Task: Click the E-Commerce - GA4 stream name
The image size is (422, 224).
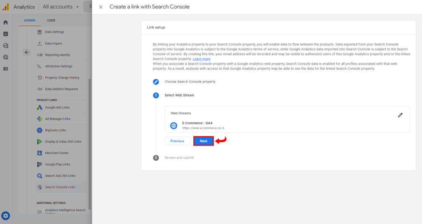Action: [197, 123]
